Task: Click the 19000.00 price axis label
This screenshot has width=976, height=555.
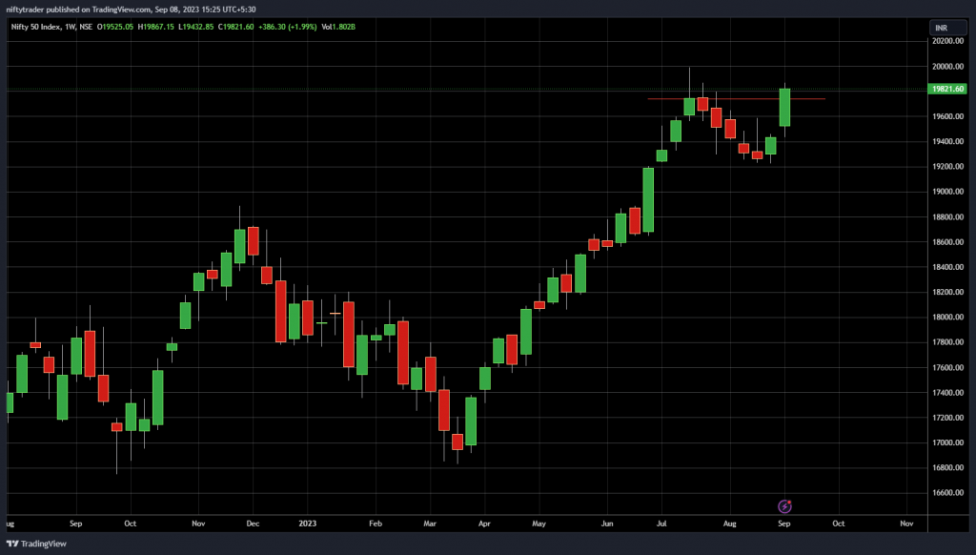Action: (x=947, y=192)
